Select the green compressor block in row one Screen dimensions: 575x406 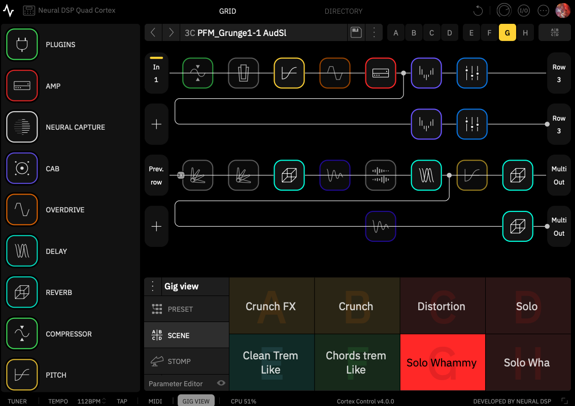tap(197, 73)
